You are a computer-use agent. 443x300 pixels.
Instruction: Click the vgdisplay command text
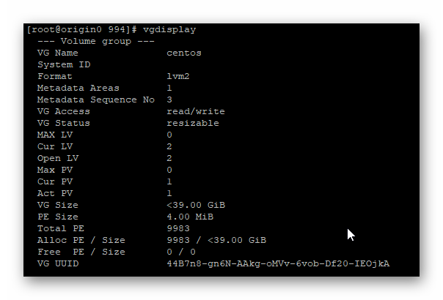(x=169, y=30)
